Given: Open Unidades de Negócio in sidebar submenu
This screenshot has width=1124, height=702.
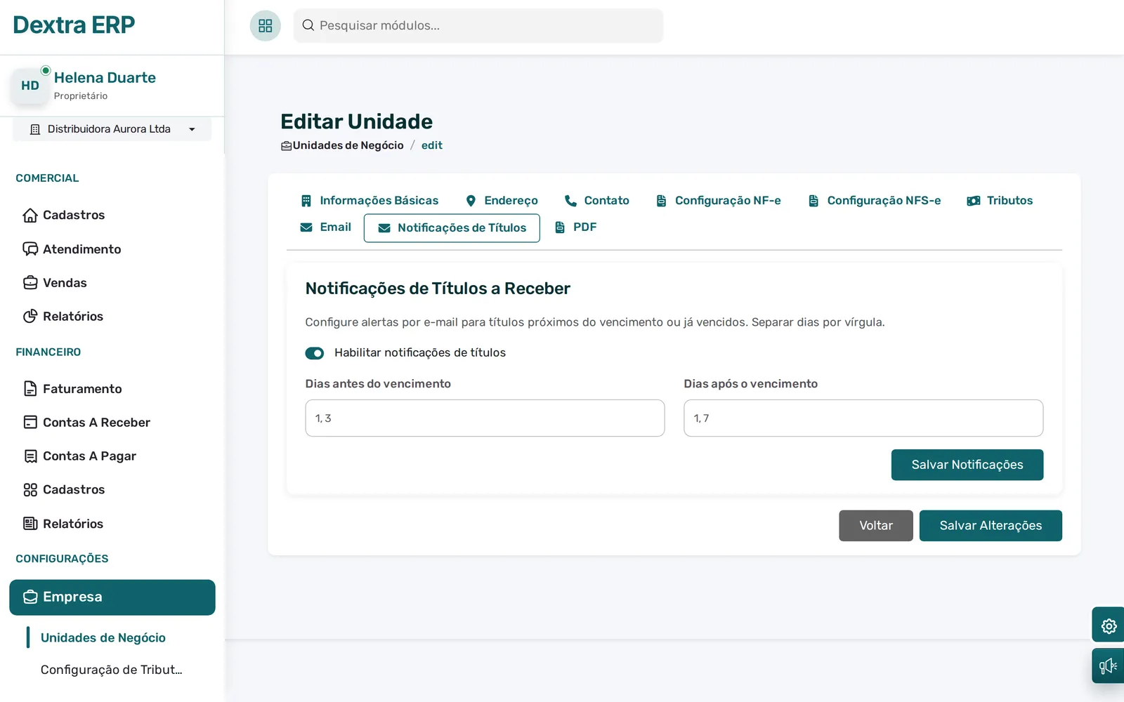Looking at the screenshot, I should point(103,637).
